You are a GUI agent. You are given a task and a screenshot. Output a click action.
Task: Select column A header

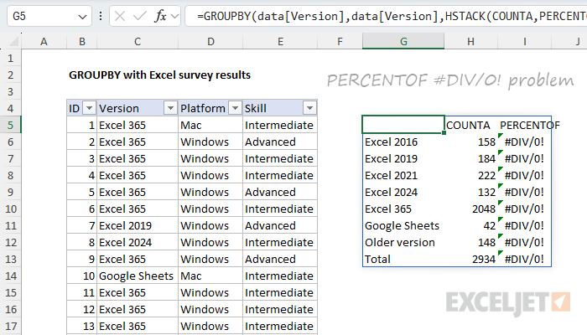pos(44,42)
